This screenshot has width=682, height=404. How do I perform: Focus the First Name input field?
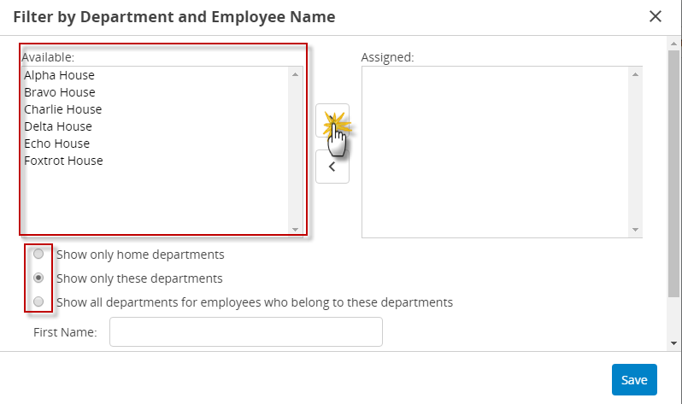[x=246, y=331]
